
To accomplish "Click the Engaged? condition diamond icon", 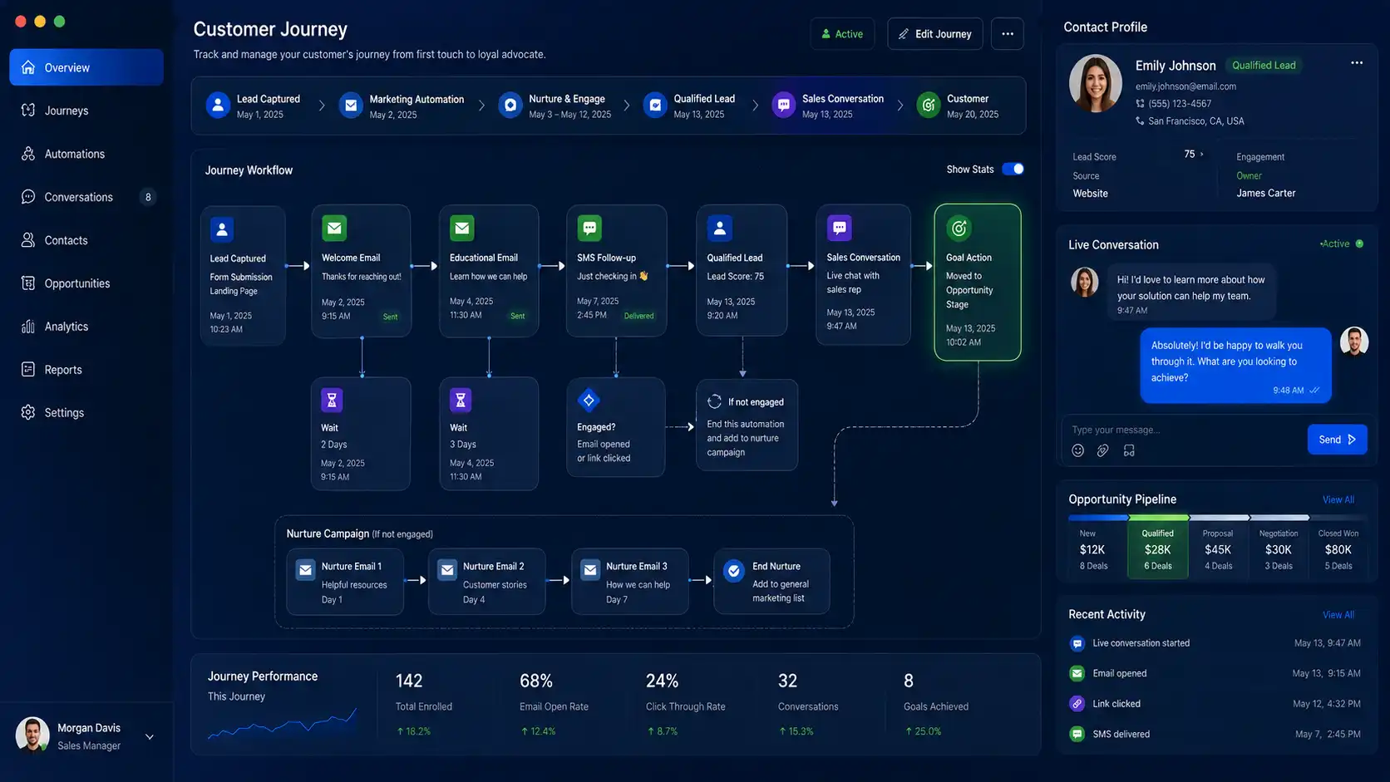I will (x=589, y=401).
